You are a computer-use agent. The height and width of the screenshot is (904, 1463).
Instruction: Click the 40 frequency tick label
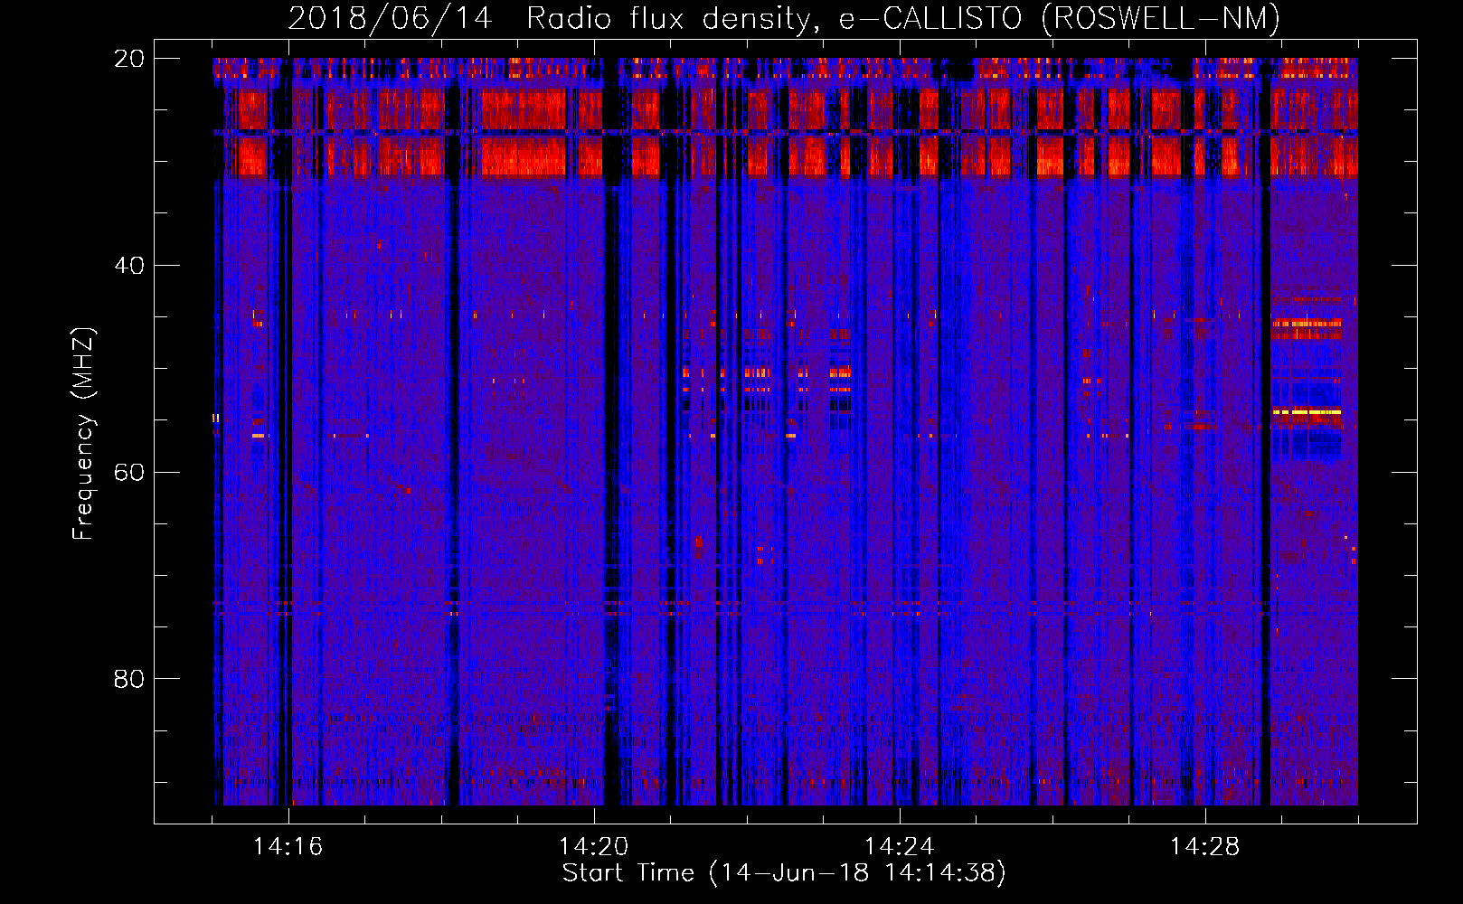(x=129, y=266)
